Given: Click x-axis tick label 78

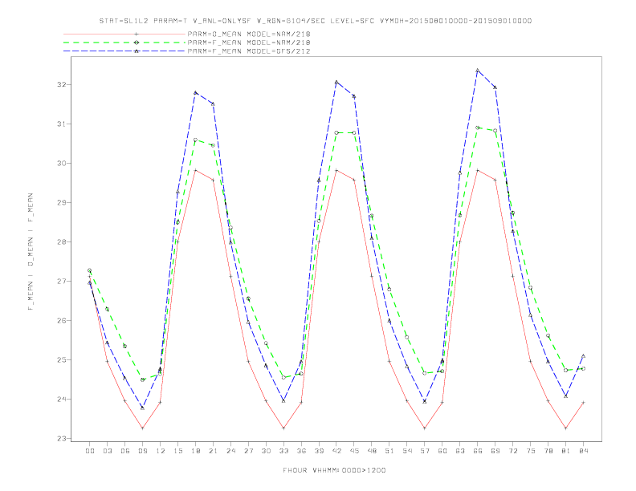Looking at the screenshot, I should (548, 451).
